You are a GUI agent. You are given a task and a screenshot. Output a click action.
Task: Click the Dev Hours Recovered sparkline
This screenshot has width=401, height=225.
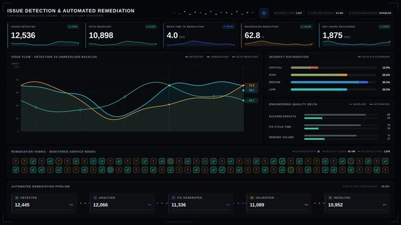[356, 43]
